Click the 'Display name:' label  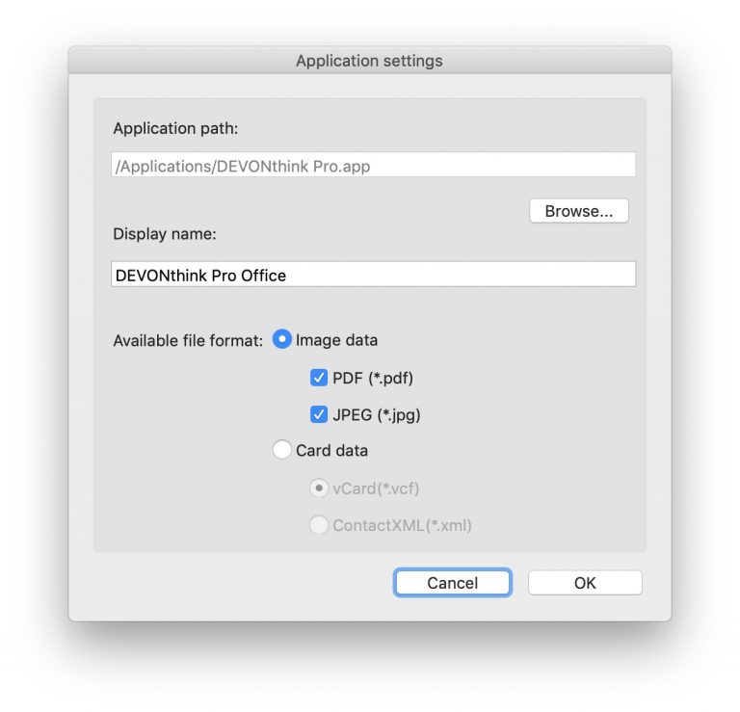tap(164, 234)
